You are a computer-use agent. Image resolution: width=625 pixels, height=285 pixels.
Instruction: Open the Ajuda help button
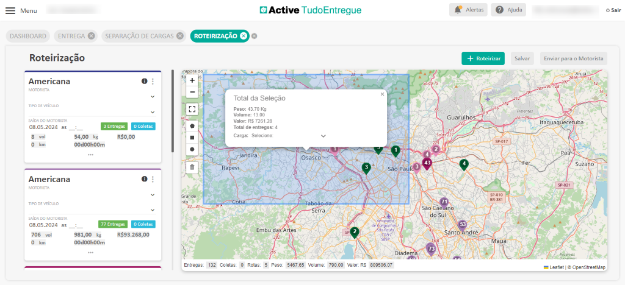pyautogui.click(x=508, y=10)
